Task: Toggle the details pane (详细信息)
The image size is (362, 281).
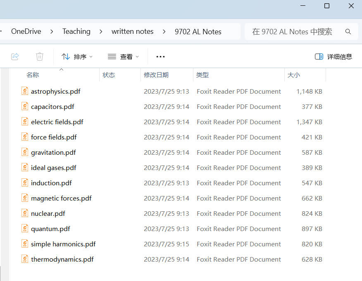Action: pos(333,57)
